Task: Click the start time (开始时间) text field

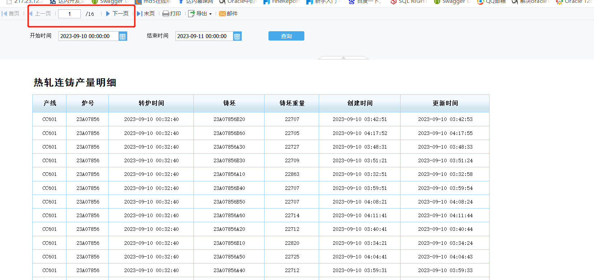Action: coord(88,36)
